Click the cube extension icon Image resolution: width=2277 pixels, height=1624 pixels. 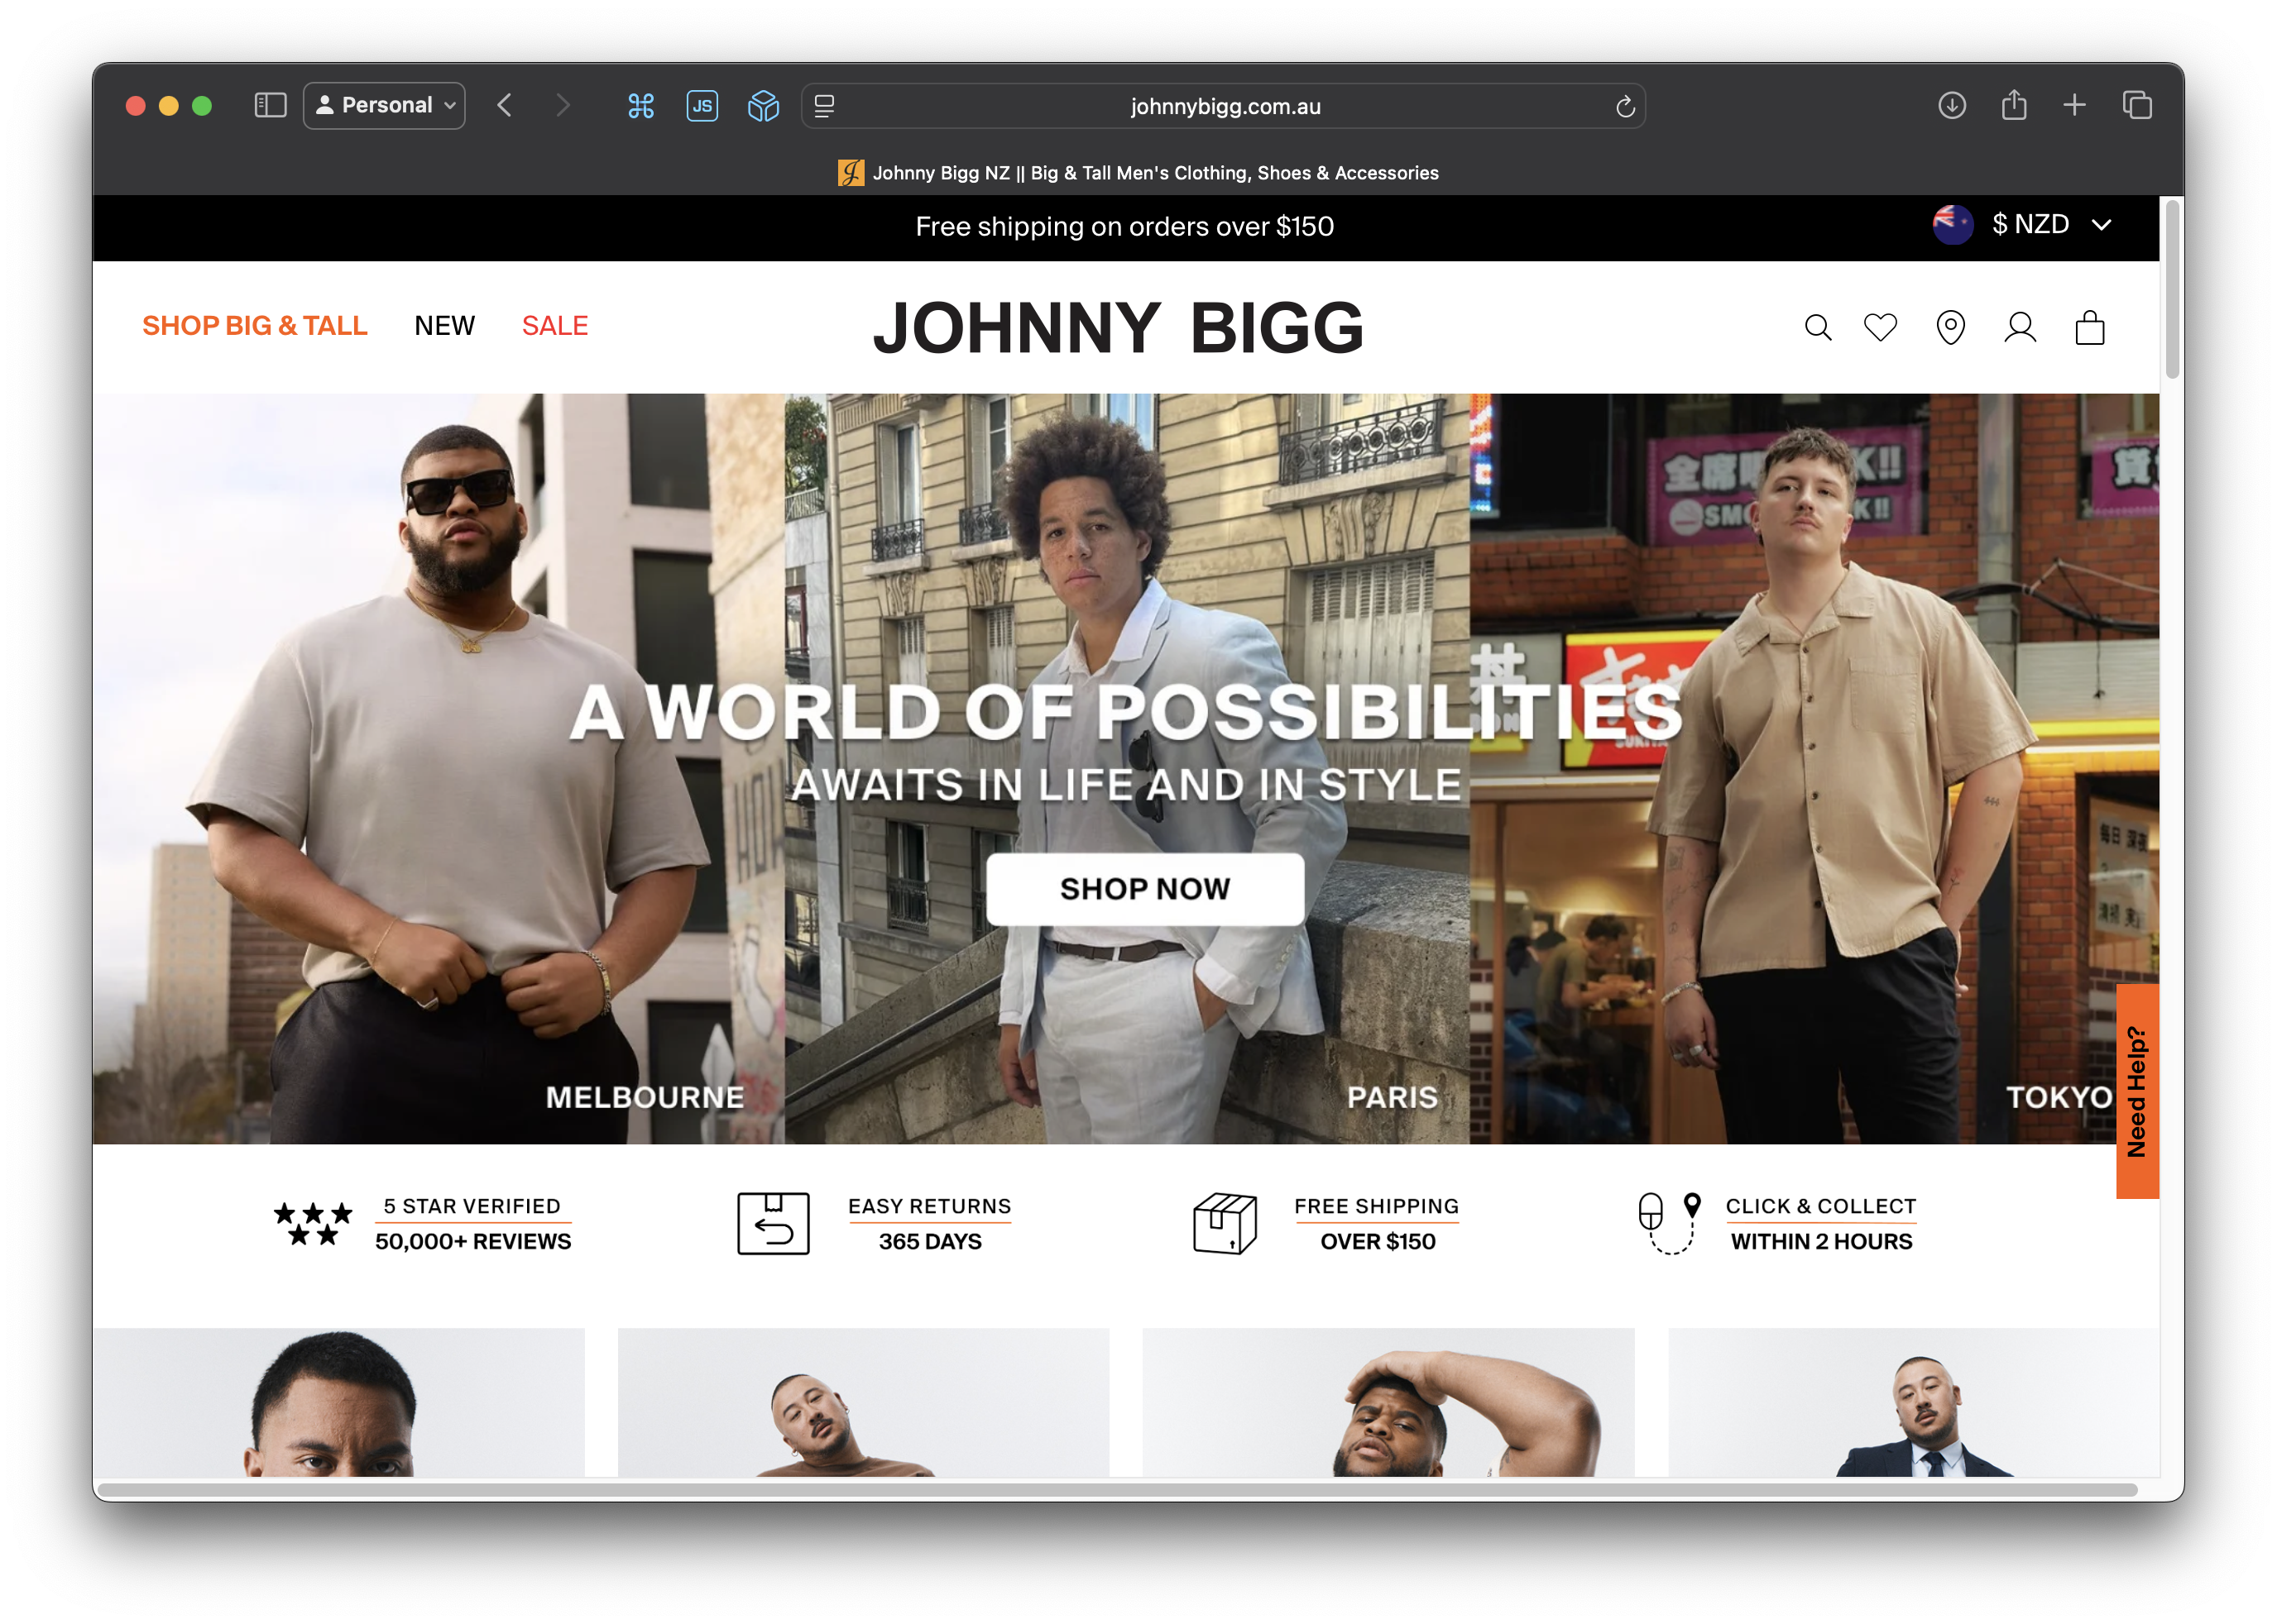pyautogui.click(x=764, y=106)
